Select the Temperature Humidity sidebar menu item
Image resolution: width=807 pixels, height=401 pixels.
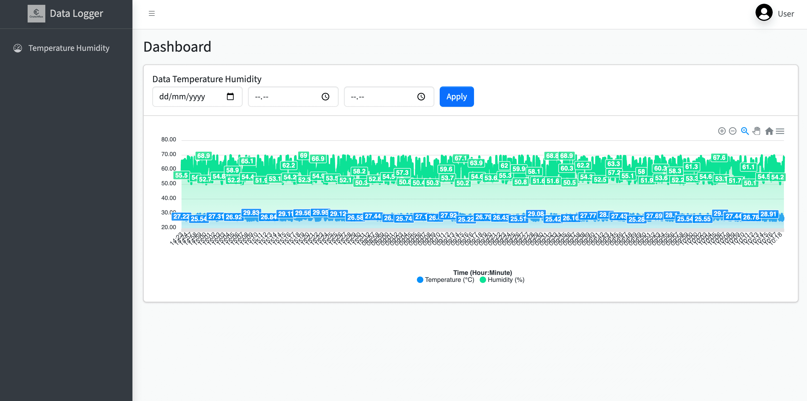pyautogui.click(x=69, y=48)
